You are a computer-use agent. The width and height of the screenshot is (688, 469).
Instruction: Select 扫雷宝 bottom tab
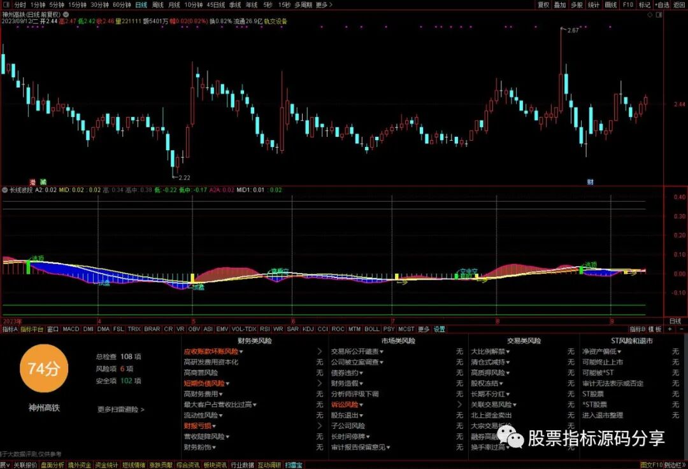[294, 465]
